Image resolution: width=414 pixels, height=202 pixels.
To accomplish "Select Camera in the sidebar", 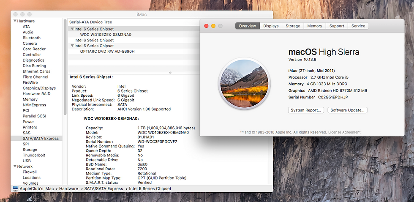I will point(30,43).
